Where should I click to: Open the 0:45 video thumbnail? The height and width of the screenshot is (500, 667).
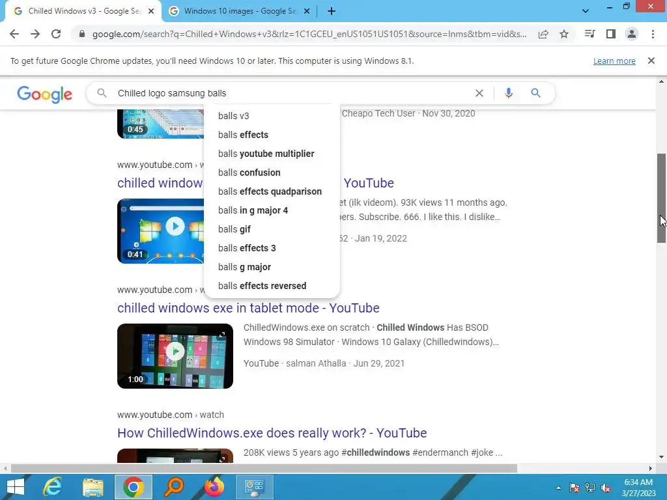click(161, 124)
